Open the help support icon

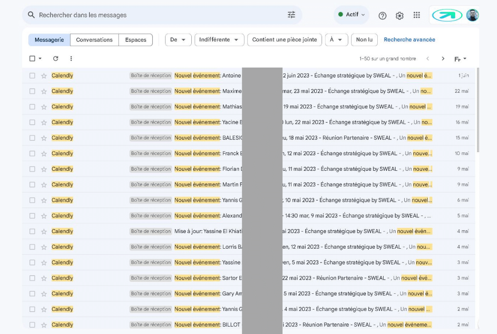click(x=382, y=15)
